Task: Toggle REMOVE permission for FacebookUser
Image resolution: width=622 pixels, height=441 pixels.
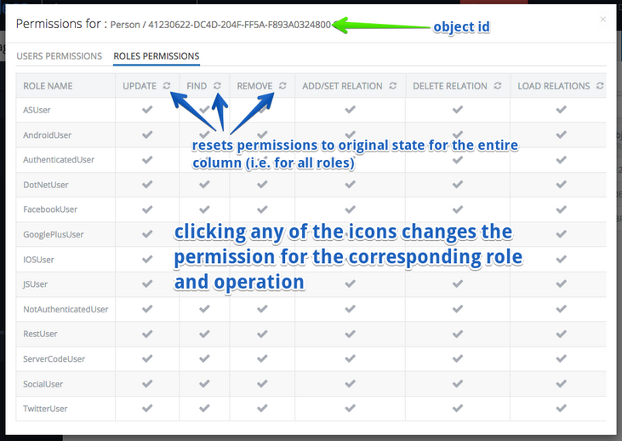Action: [x=262, y=209]
